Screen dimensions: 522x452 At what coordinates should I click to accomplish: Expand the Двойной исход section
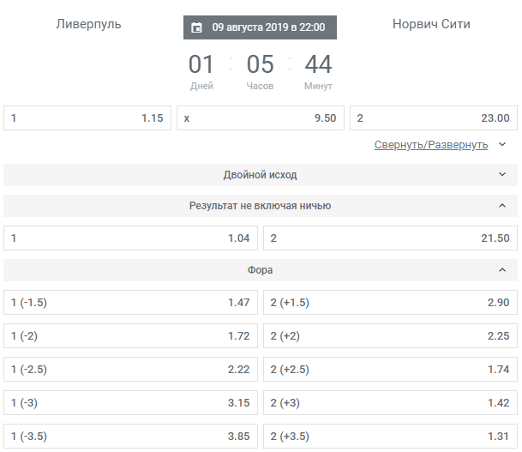[261, 174]
